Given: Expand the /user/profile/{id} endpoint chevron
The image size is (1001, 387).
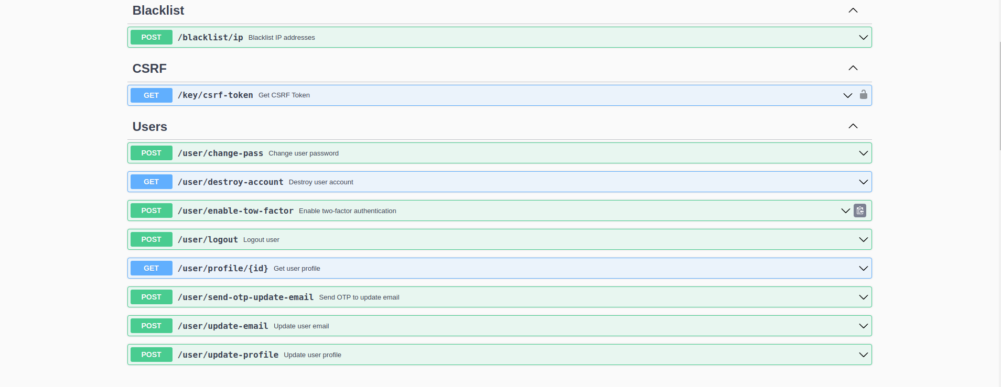Looking at the screenshot, I should coord(863,268).
